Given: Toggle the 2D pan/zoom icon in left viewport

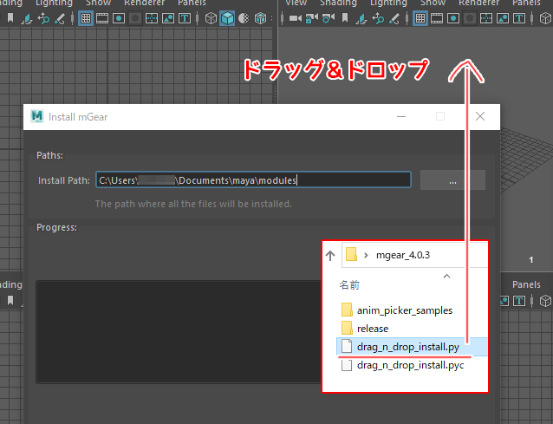Looking at the screenshot, I should [43, 18].
